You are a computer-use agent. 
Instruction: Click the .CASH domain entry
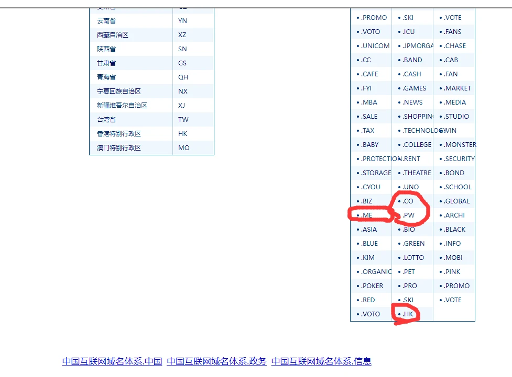click(412, 74)
